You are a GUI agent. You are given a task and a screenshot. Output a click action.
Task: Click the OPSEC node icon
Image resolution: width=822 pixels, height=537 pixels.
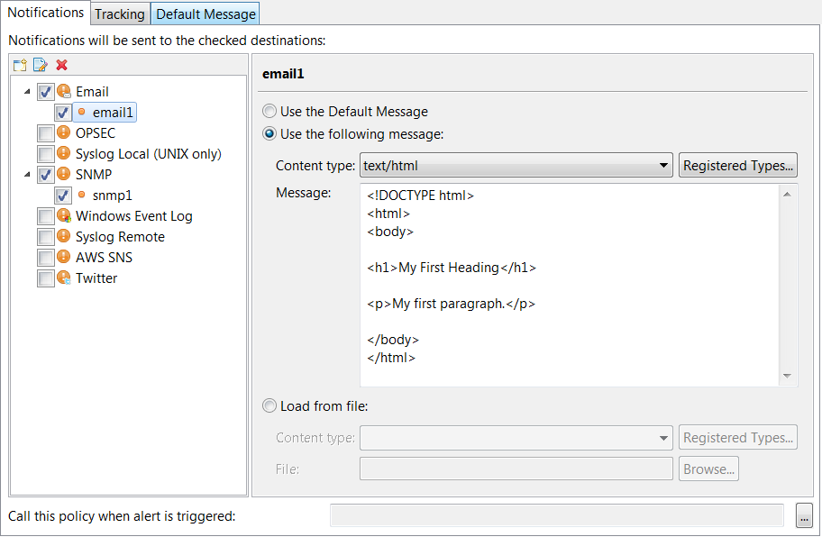coord(63,132)
